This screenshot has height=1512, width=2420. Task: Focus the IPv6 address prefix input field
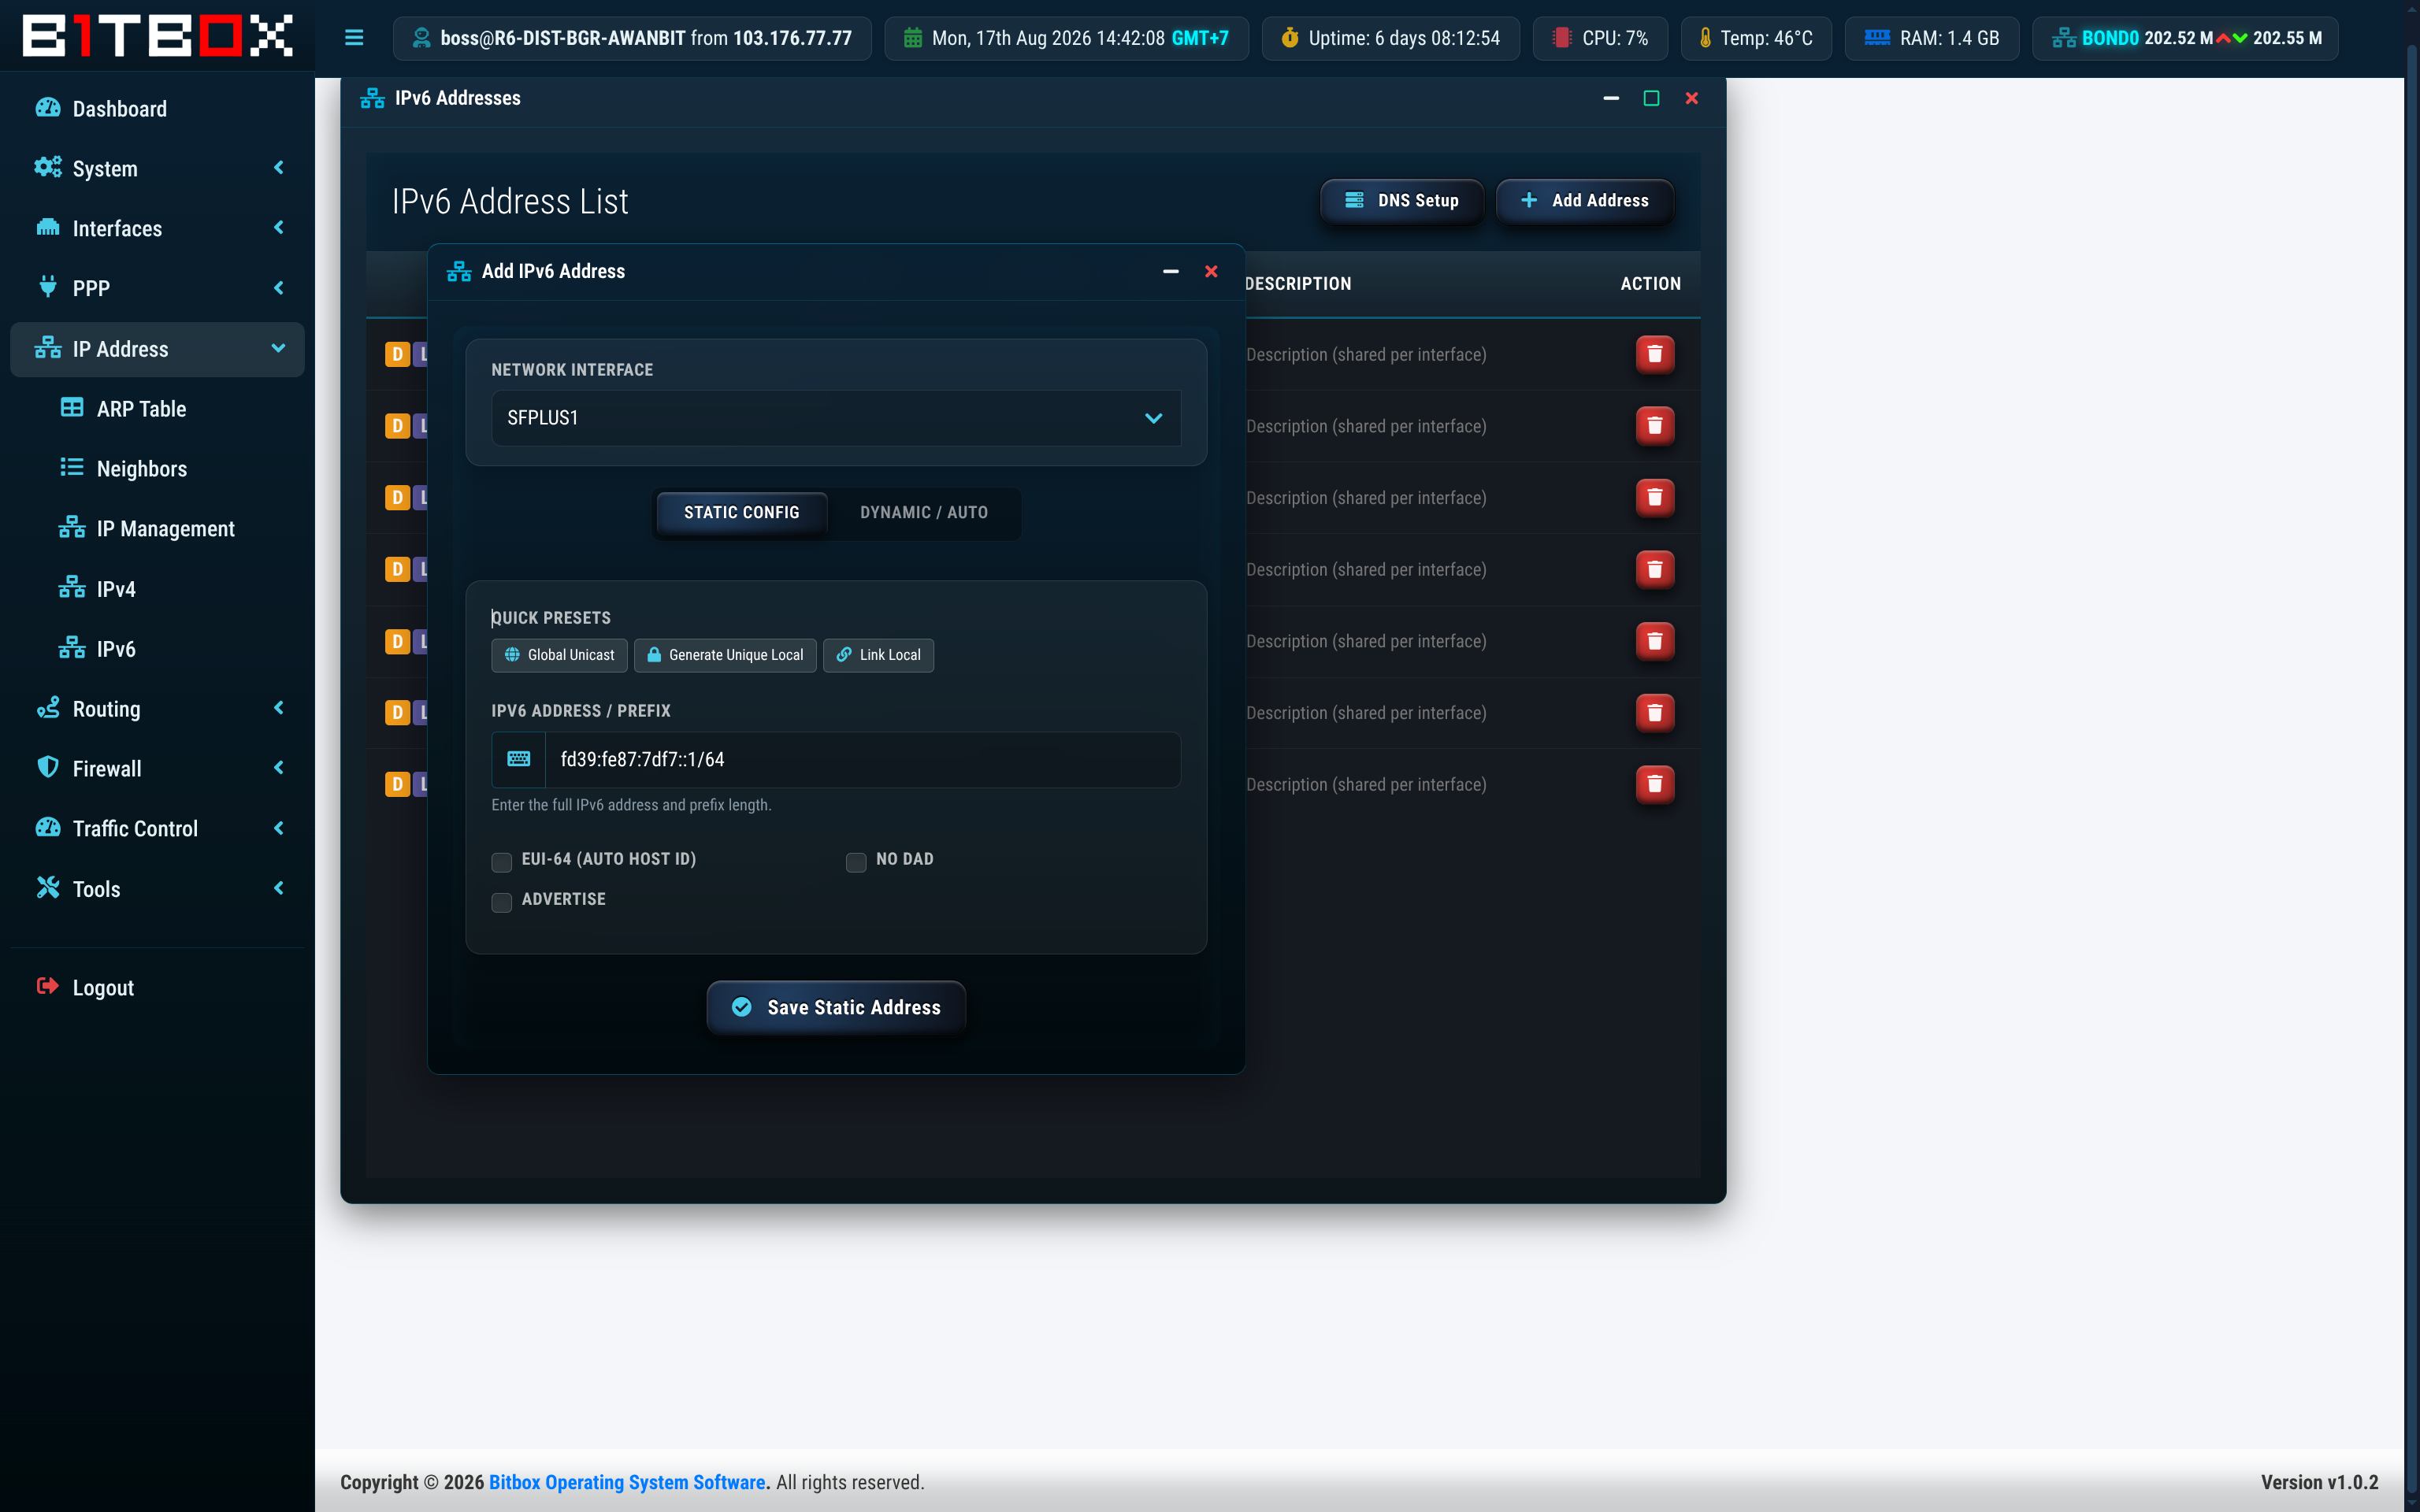click(862, 759)
